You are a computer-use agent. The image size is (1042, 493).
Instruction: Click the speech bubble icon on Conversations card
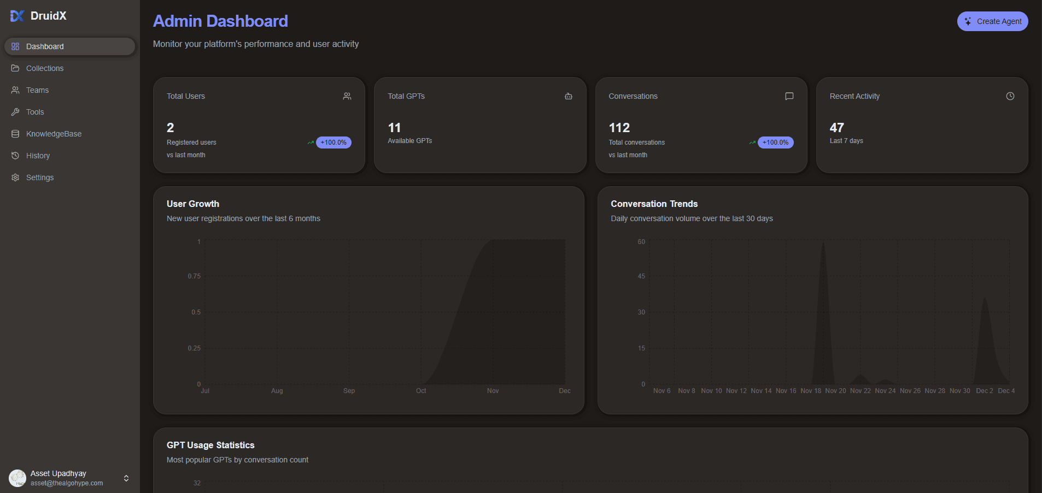(x=789, y=96)
